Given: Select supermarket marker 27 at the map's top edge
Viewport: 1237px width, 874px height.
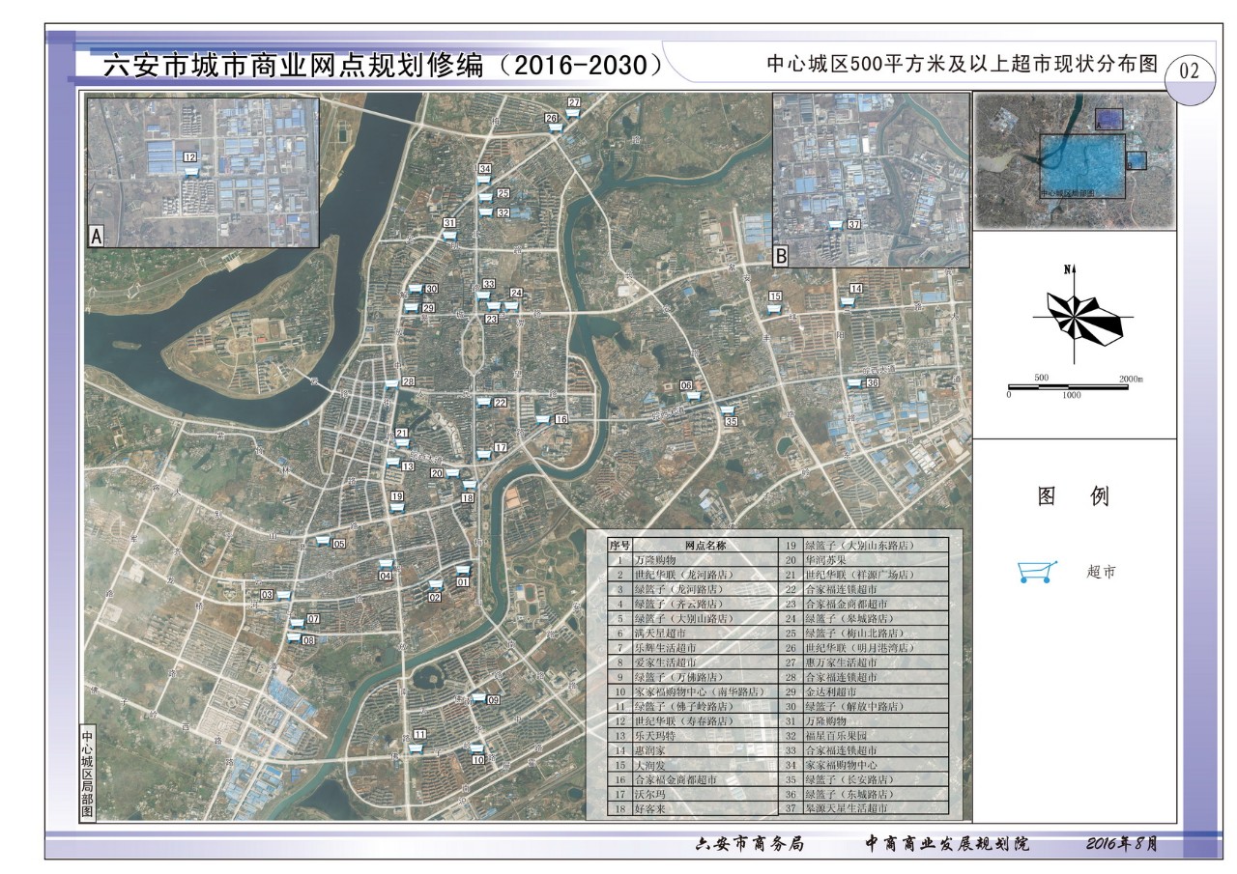Looking at the screenshot, I should coord(573,100).
